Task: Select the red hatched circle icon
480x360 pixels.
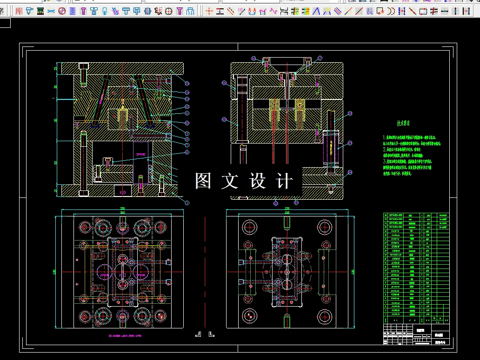Action: tap(62, 11)
